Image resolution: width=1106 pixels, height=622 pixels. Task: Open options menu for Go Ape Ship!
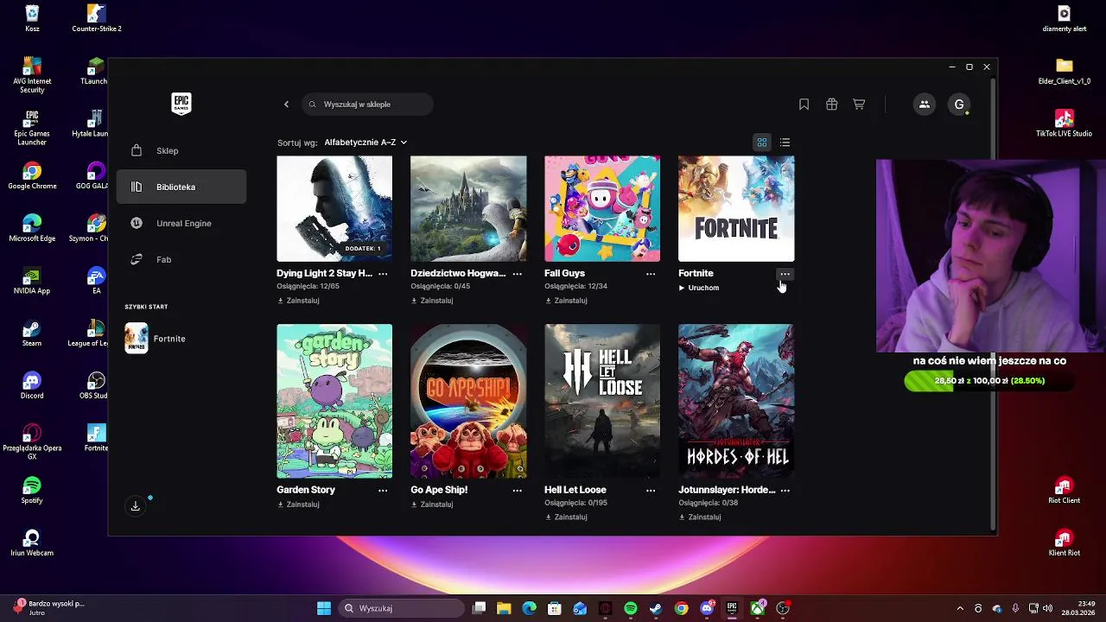coord(517,490)
